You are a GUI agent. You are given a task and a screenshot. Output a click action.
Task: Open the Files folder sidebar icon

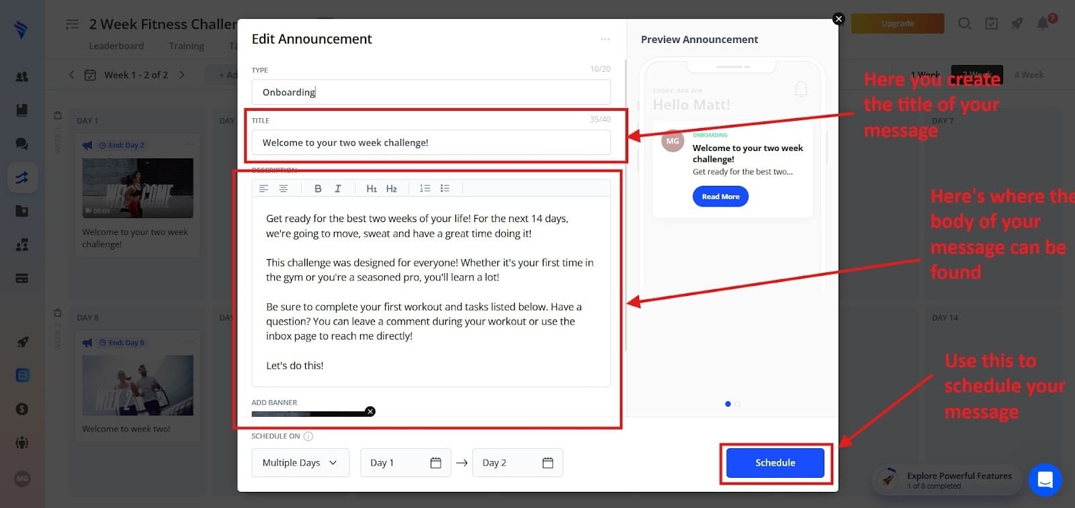22,211
